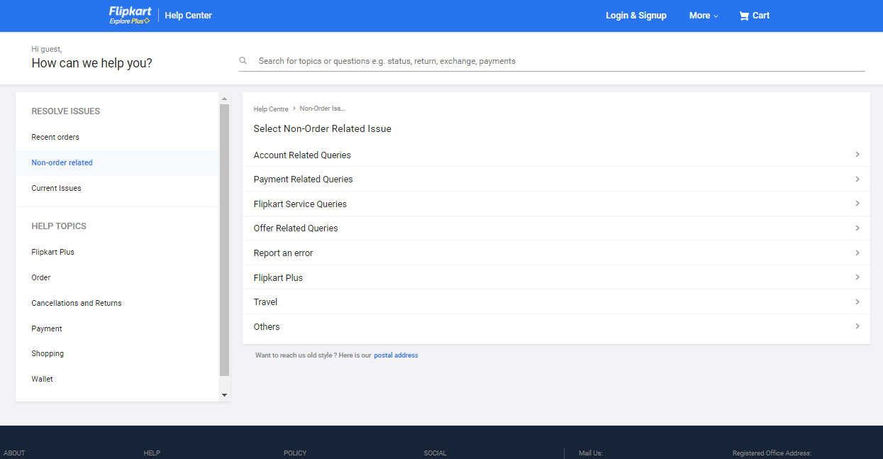Open the Order help topic
The width and height of the screenshot is (883, 459).
41,277
